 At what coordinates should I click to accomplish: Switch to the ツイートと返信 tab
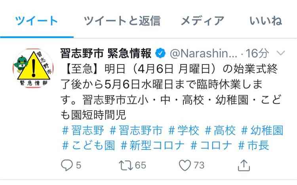coord(122,21)
